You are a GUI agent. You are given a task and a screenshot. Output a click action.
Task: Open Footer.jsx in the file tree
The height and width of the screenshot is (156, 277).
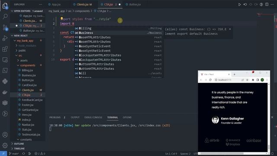click(28, 105)
